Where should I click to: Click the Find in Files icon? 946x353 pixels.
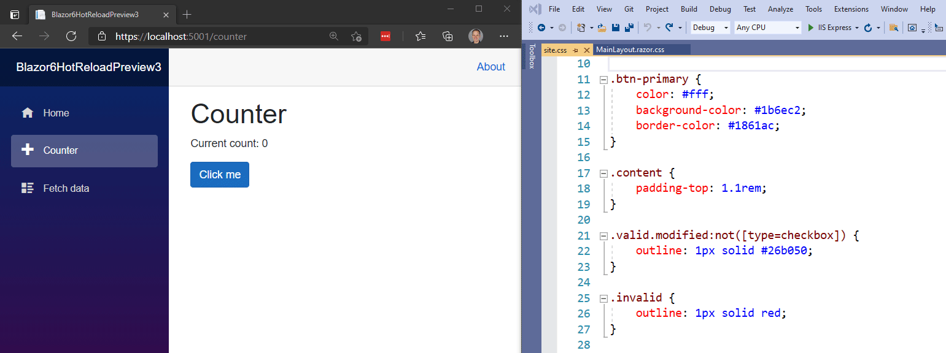(x=894, y=28)
